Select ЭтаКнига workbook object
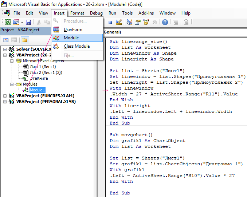247x197 pixels. click(39, 78)
